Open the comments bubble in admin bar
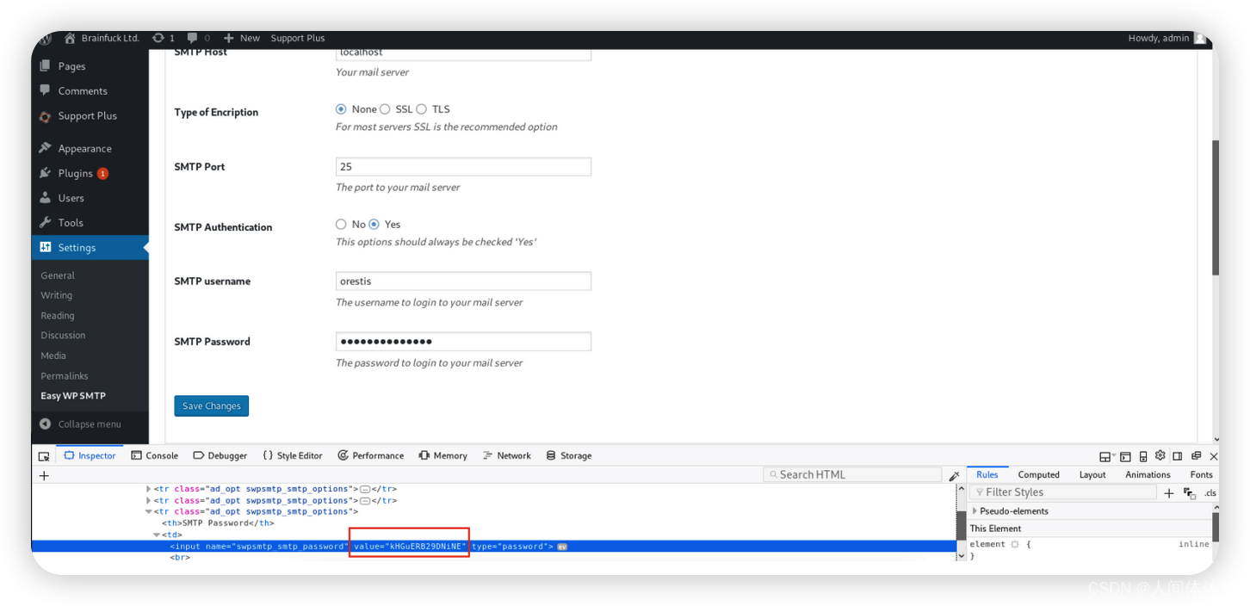Viewport: 1250px width, 606px height. coord(198,38)
